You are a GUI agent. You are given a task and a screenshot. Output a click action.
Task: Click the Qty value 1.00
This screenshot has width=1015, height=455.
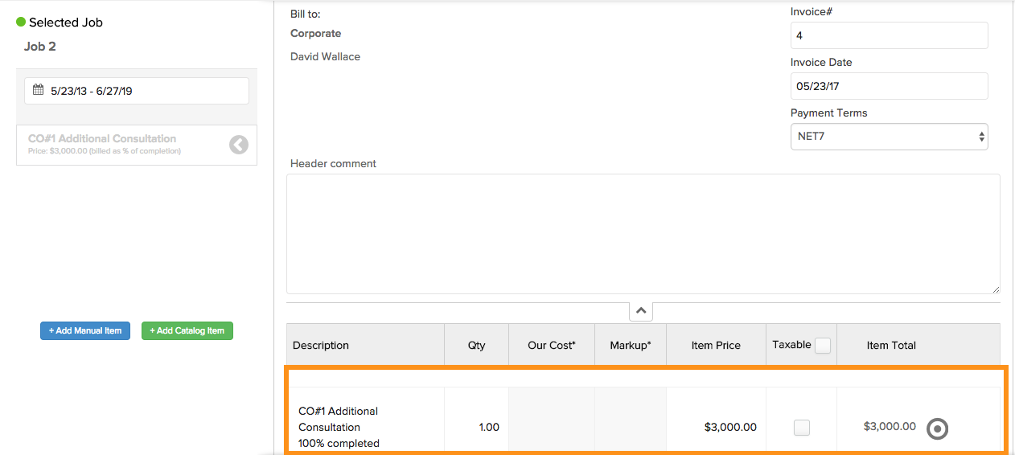point(489,427)
